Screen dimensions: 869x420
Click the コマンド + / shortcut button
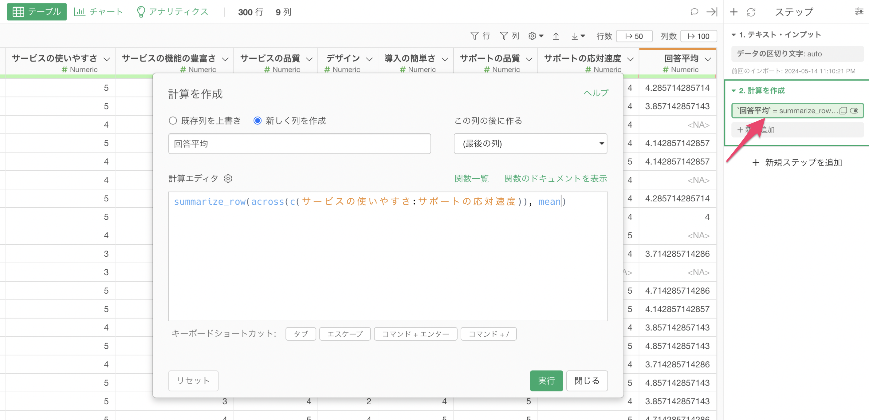click(x=488, y=334)
